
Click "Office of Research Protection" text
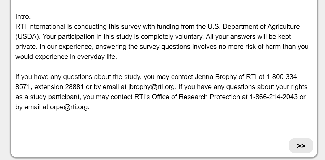pyautogui.click(x=196, y=97)
